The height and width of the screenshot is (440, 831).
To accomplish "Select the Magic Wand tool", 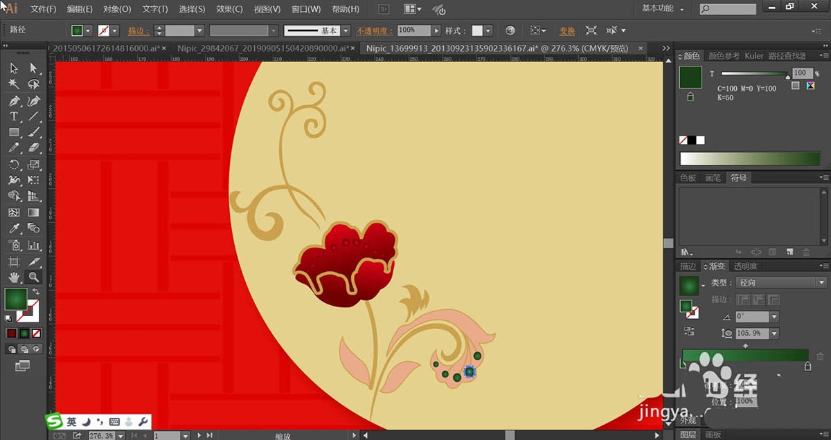I will tap(14, 84).
